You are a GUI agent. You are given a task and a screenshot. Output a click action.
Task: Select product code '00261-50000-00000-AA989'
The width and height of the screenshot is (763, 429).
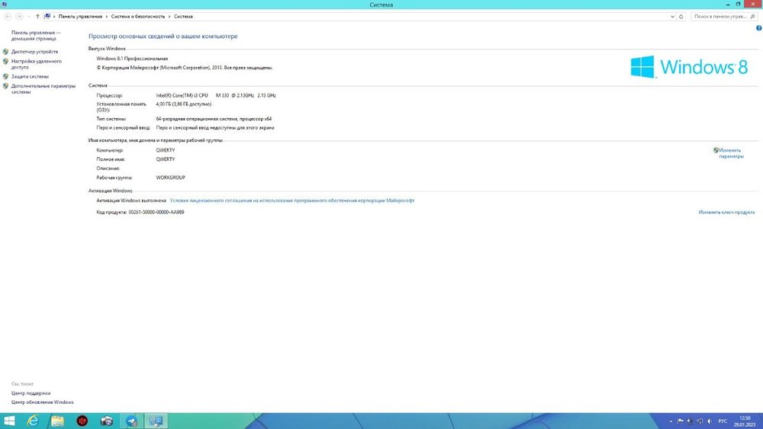pos(156,212)
